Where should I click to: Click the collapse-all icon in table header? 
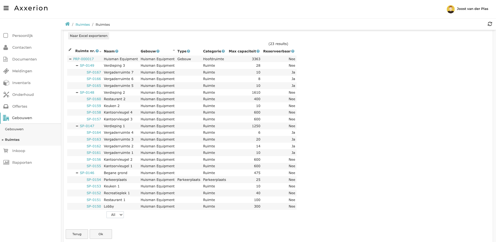tap(70, 50)
